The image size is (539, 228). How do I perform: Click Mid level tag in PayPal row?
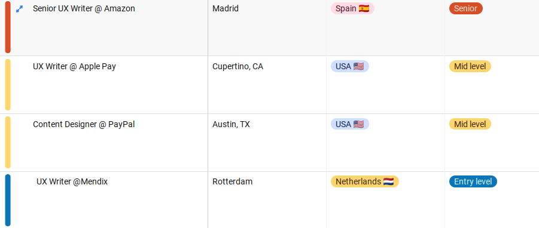click(x=470, y=124)
